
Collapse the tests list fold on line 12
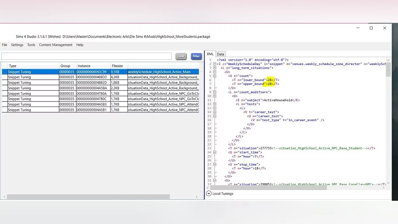point(215,104)
